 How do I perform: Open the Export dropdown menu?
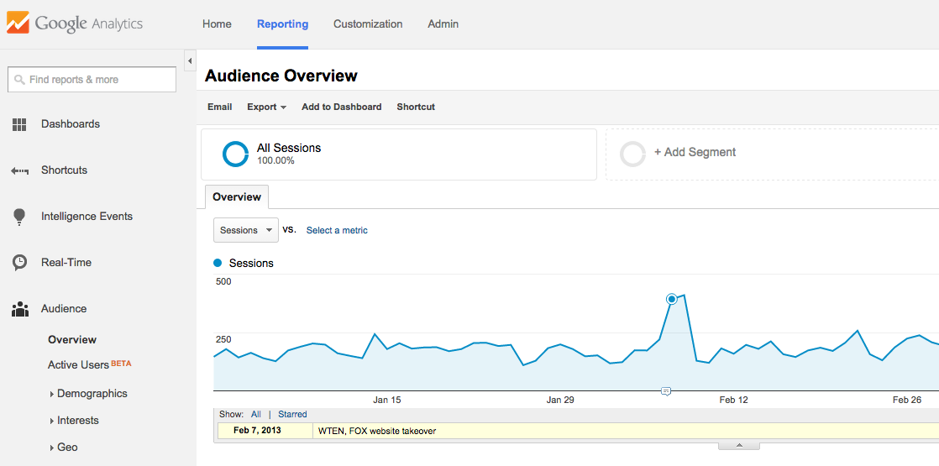266,107
